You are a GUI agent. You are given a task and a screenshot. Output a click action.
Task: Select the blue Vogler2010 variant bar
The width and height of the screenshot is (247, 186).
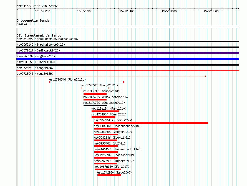[x=128, y=59]
